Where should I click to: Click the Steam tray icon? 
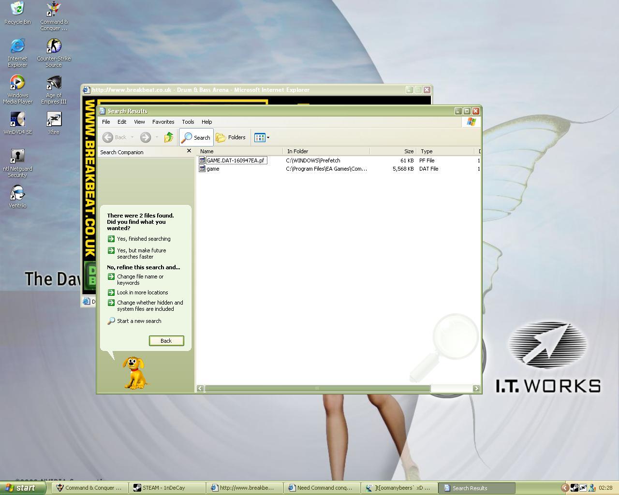coord(574,488)
